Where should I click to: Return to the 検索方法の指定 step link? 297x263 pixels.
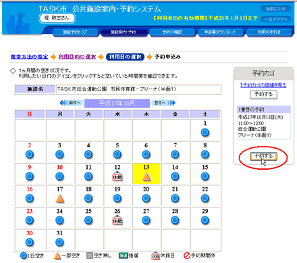pos(30,57)
